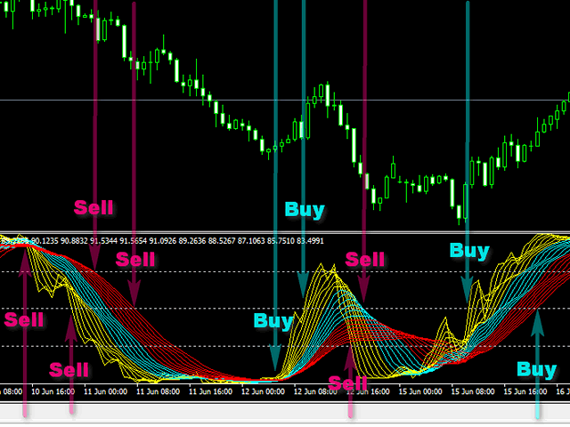Click the 11 Jun 00:00 time axis label
570x427 pixels.
(105, 391)
